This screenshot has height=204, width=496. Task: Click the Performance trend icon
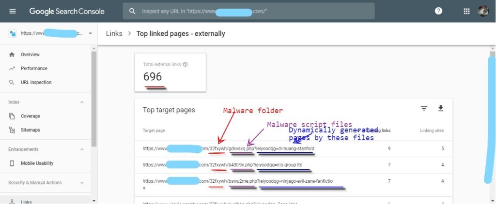pyautogui.click(x=12, y=69)
